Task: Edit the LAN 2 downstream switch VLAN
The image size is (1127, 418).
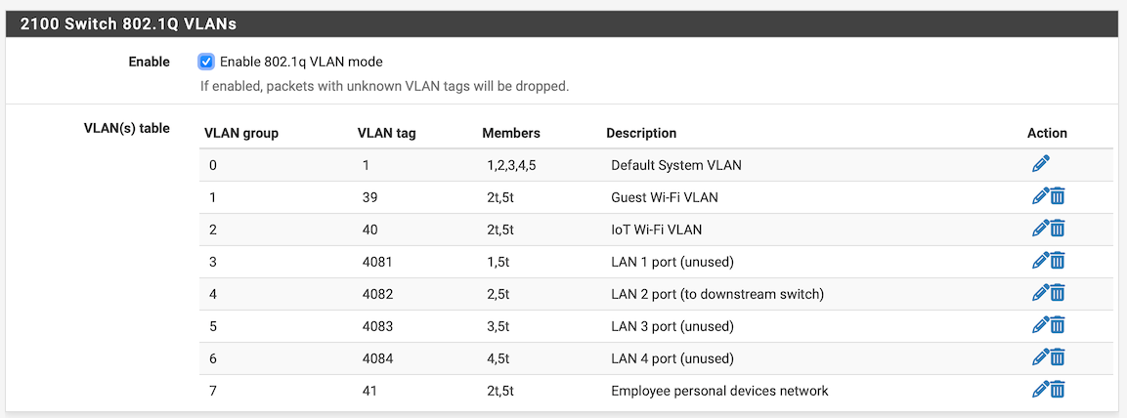Action: click(1040, 293)
